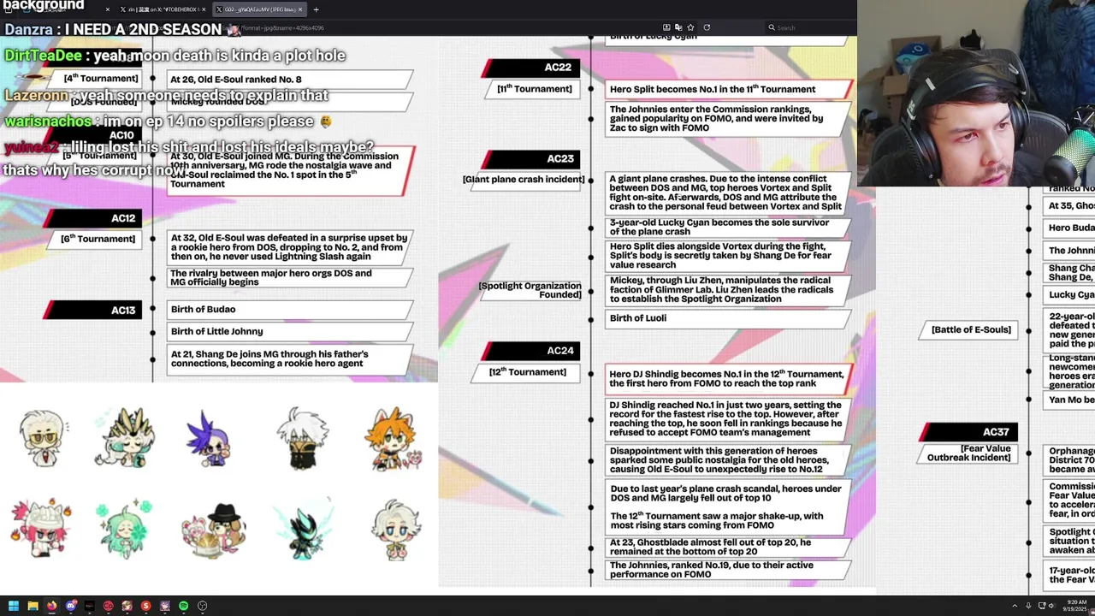
Task: Open a new browser tab
Action: coord(316,9)
